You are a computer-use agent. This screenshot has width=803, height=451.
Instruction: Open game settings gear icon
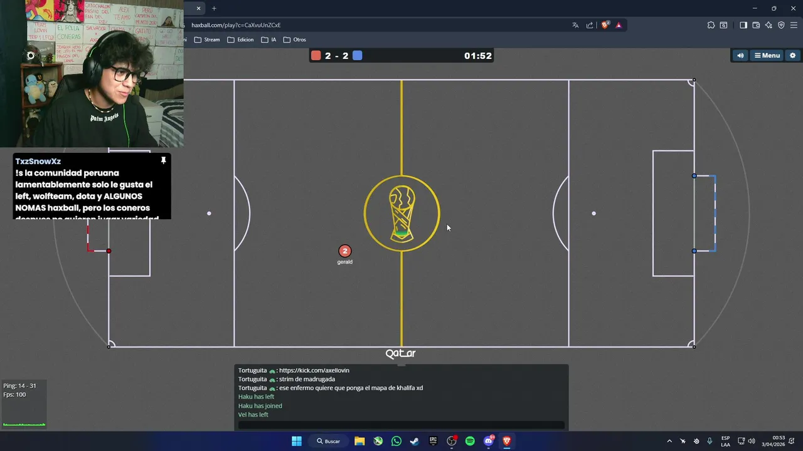(792, 56)
